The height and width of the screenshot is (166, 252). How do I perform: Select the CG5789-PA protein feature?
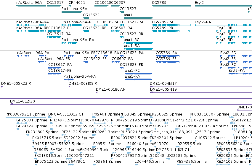coord(168,56)
